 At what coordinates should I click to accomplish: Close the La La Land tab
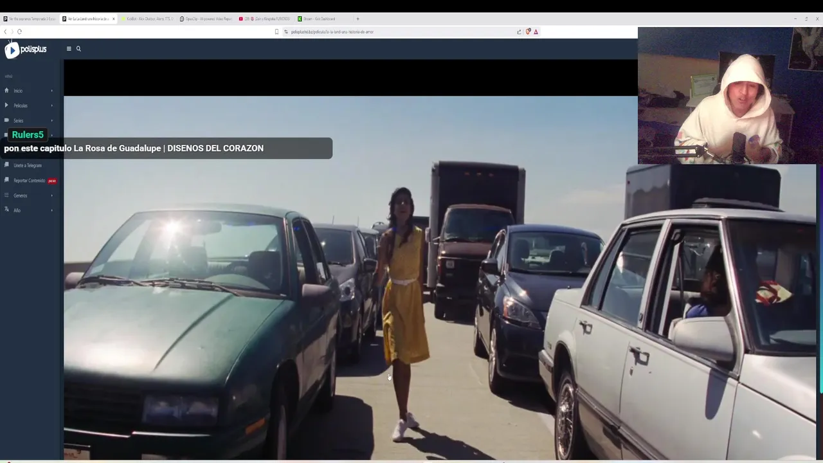(113, 19)
